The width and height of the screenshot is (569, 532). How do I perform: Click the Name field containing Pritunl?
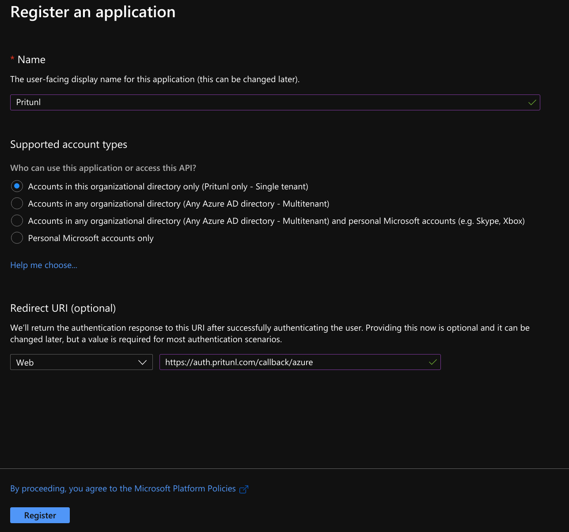[275, 102]
